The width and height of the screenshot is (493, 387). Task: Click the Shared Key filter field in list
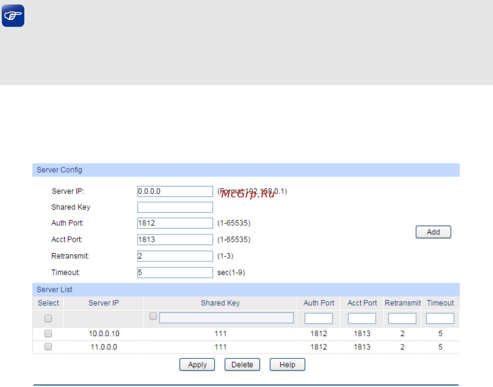(x=226, y=318)
